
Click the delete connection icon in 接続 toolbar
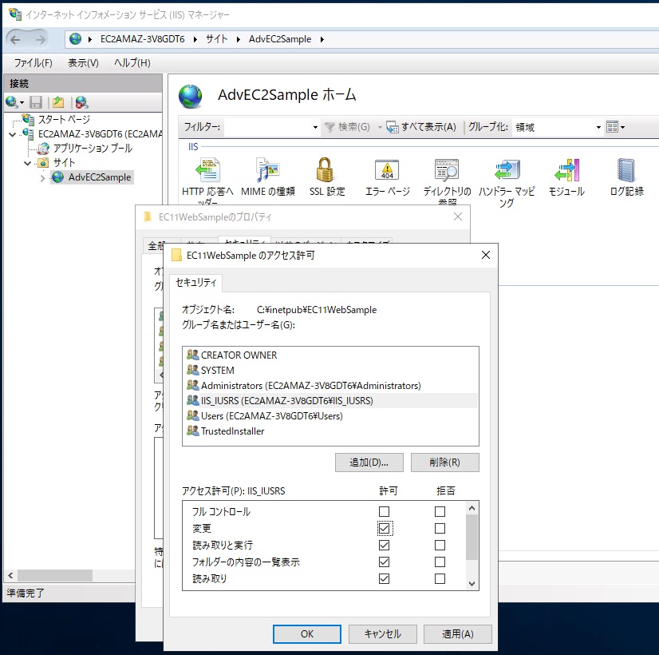81,102
